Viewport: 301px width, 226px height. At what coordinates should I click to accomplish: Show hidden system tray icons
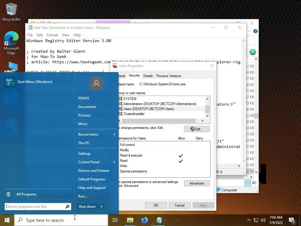click(249, 220)
